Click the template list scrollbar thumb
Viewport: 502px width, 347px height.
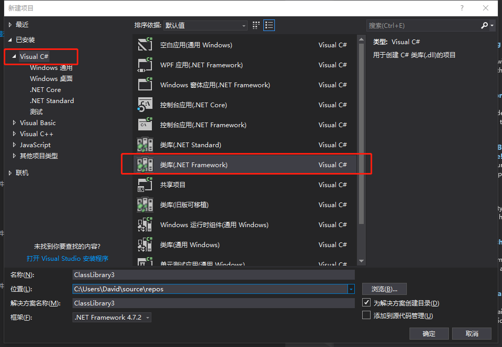(362, 134)
